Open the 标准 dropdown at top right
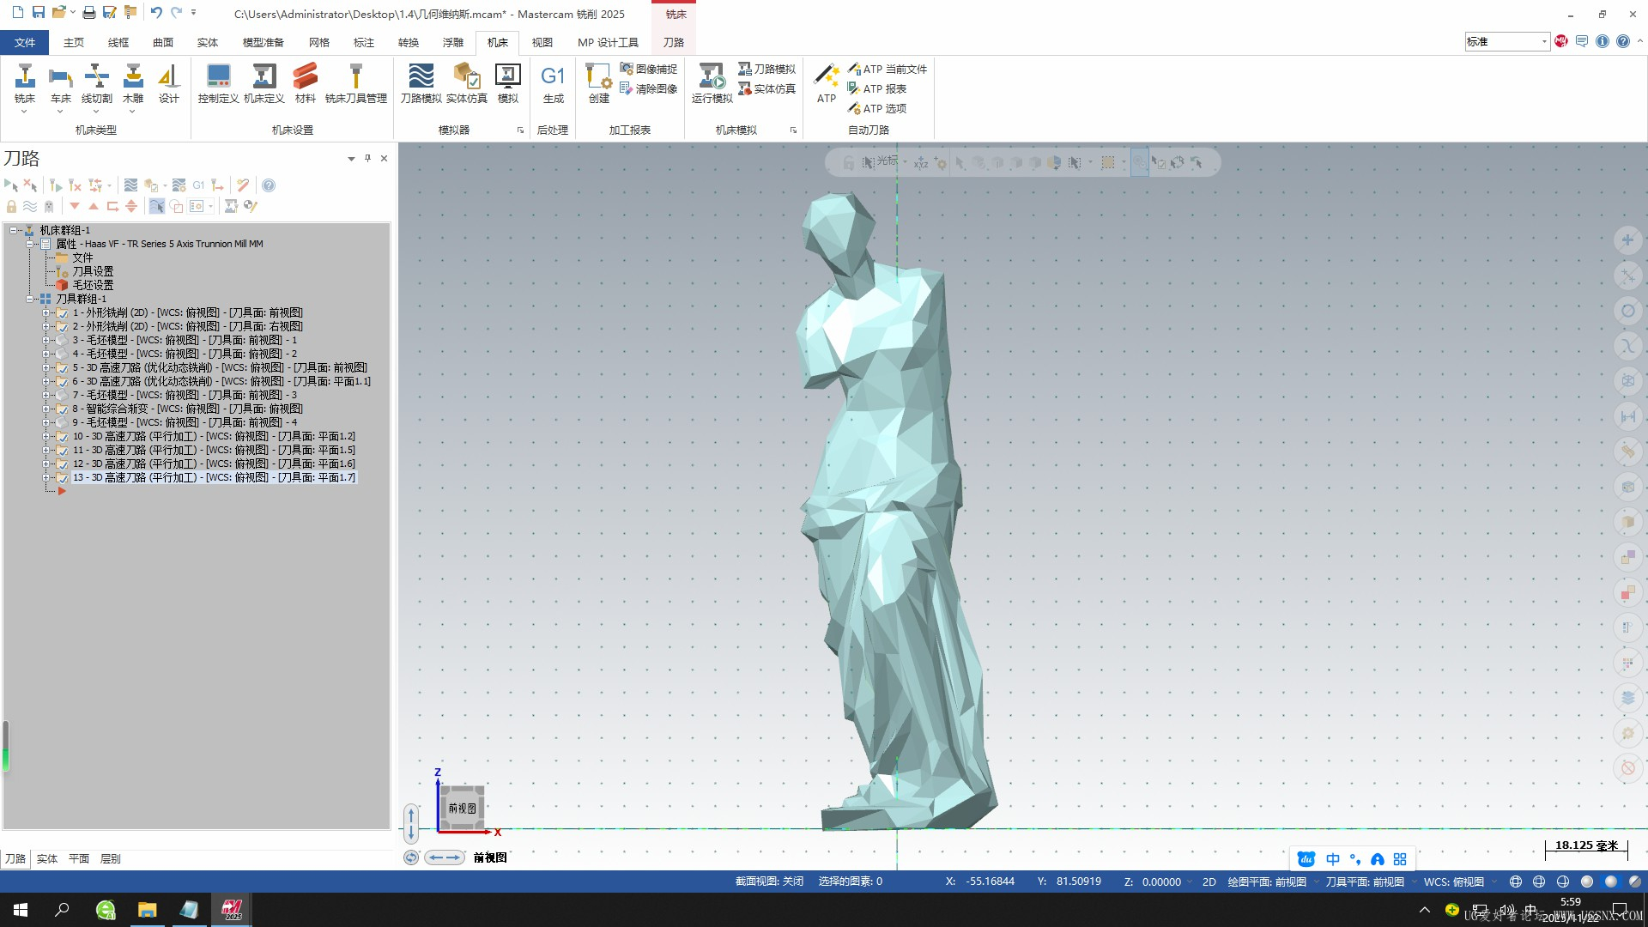The height and width of the screenshot is (927, 1648). [1543, 41]
